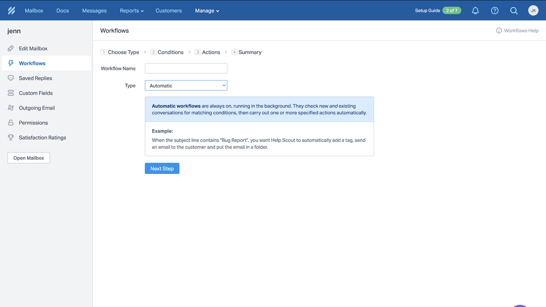The image size is (546, 307).
Task: Click the jenn mailbox name heading
Action: point(14,31)
